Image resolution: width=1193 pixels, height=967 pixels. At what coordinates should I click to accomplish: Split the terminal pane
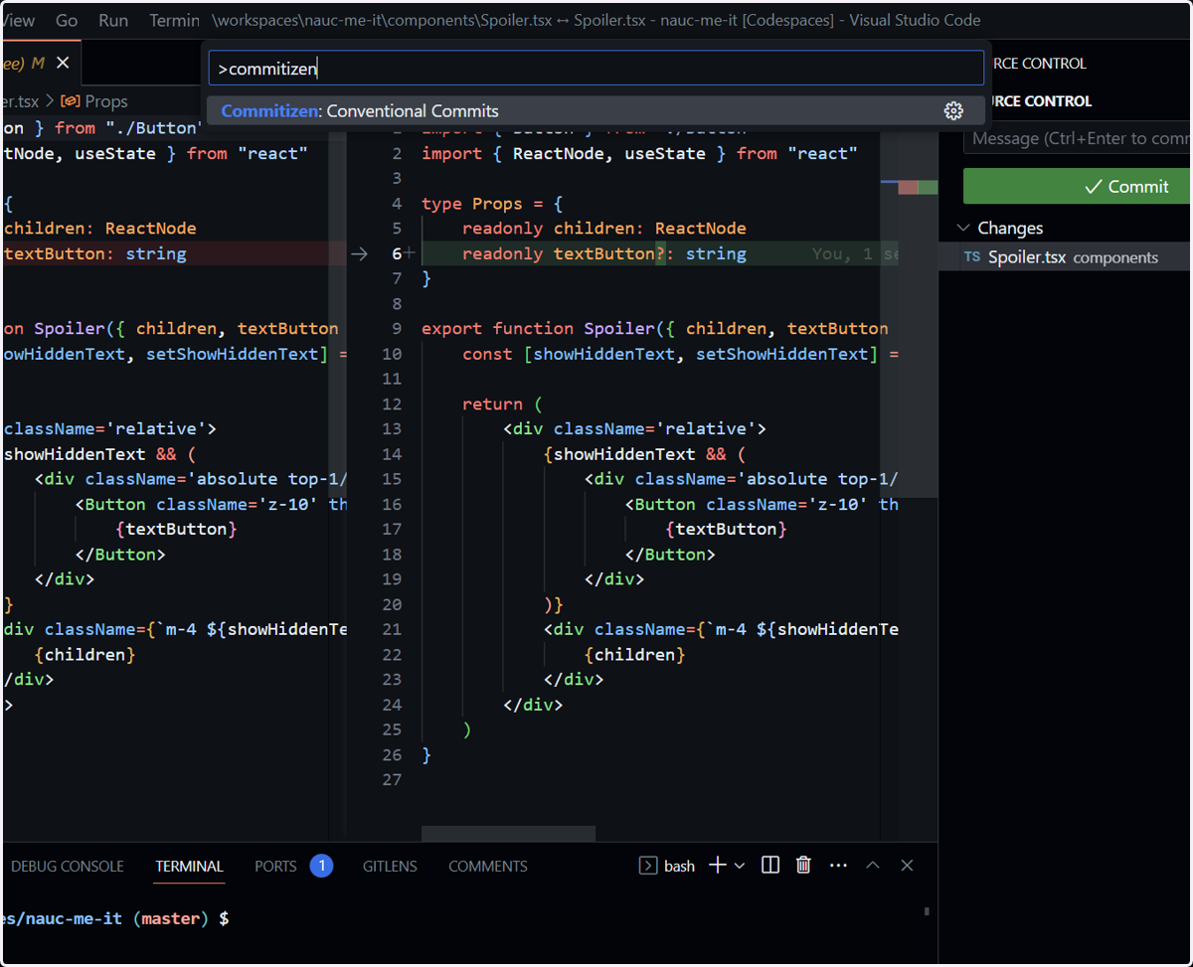[769, 866]
